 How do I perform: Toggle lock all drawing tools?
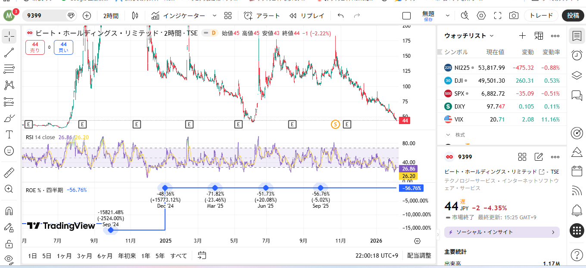(x=9, y=244)
